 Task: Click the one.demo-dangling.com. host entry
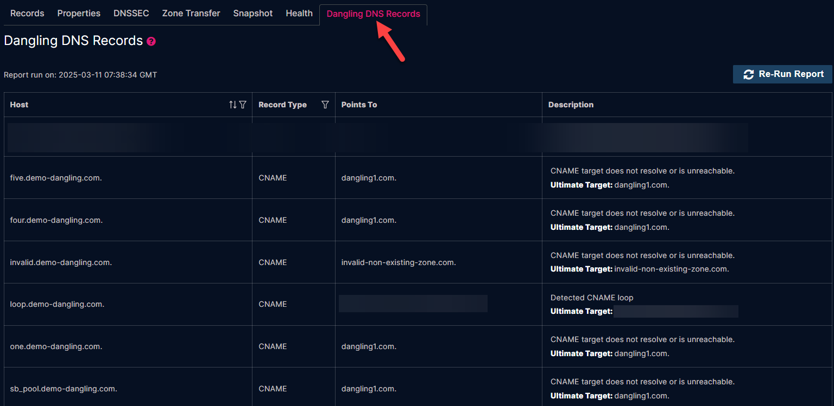point(56,346)
